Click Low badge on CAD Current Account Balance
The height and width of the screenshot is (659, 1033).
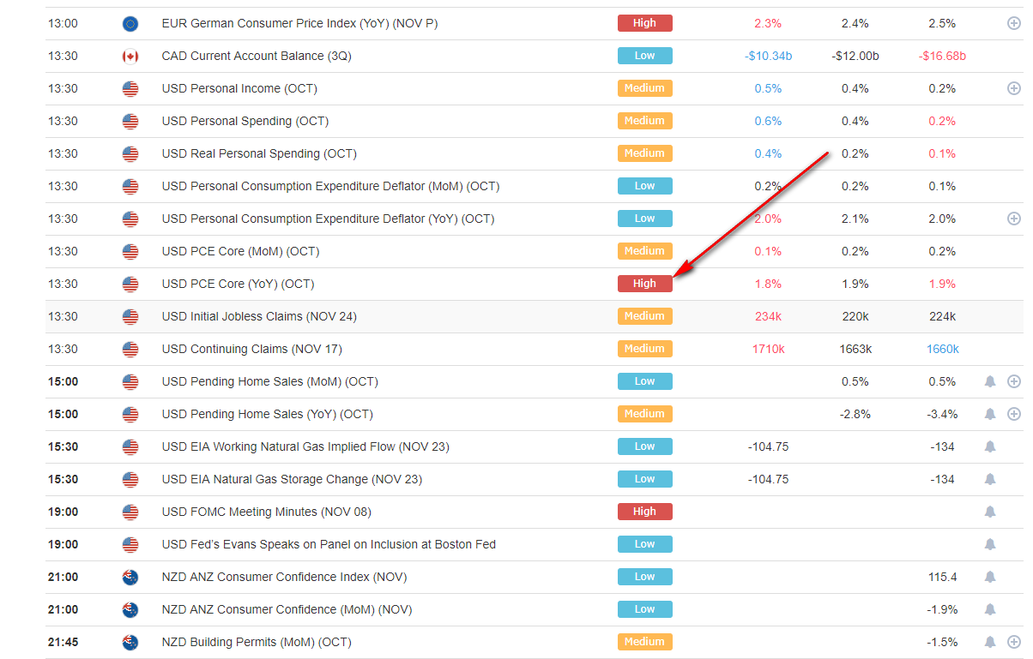tap(644, 56)
